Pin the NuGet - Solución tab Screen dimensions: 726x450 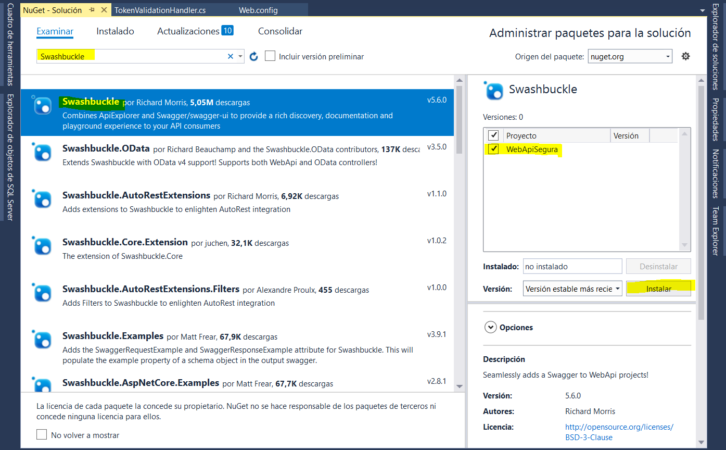tap(92, 10)
